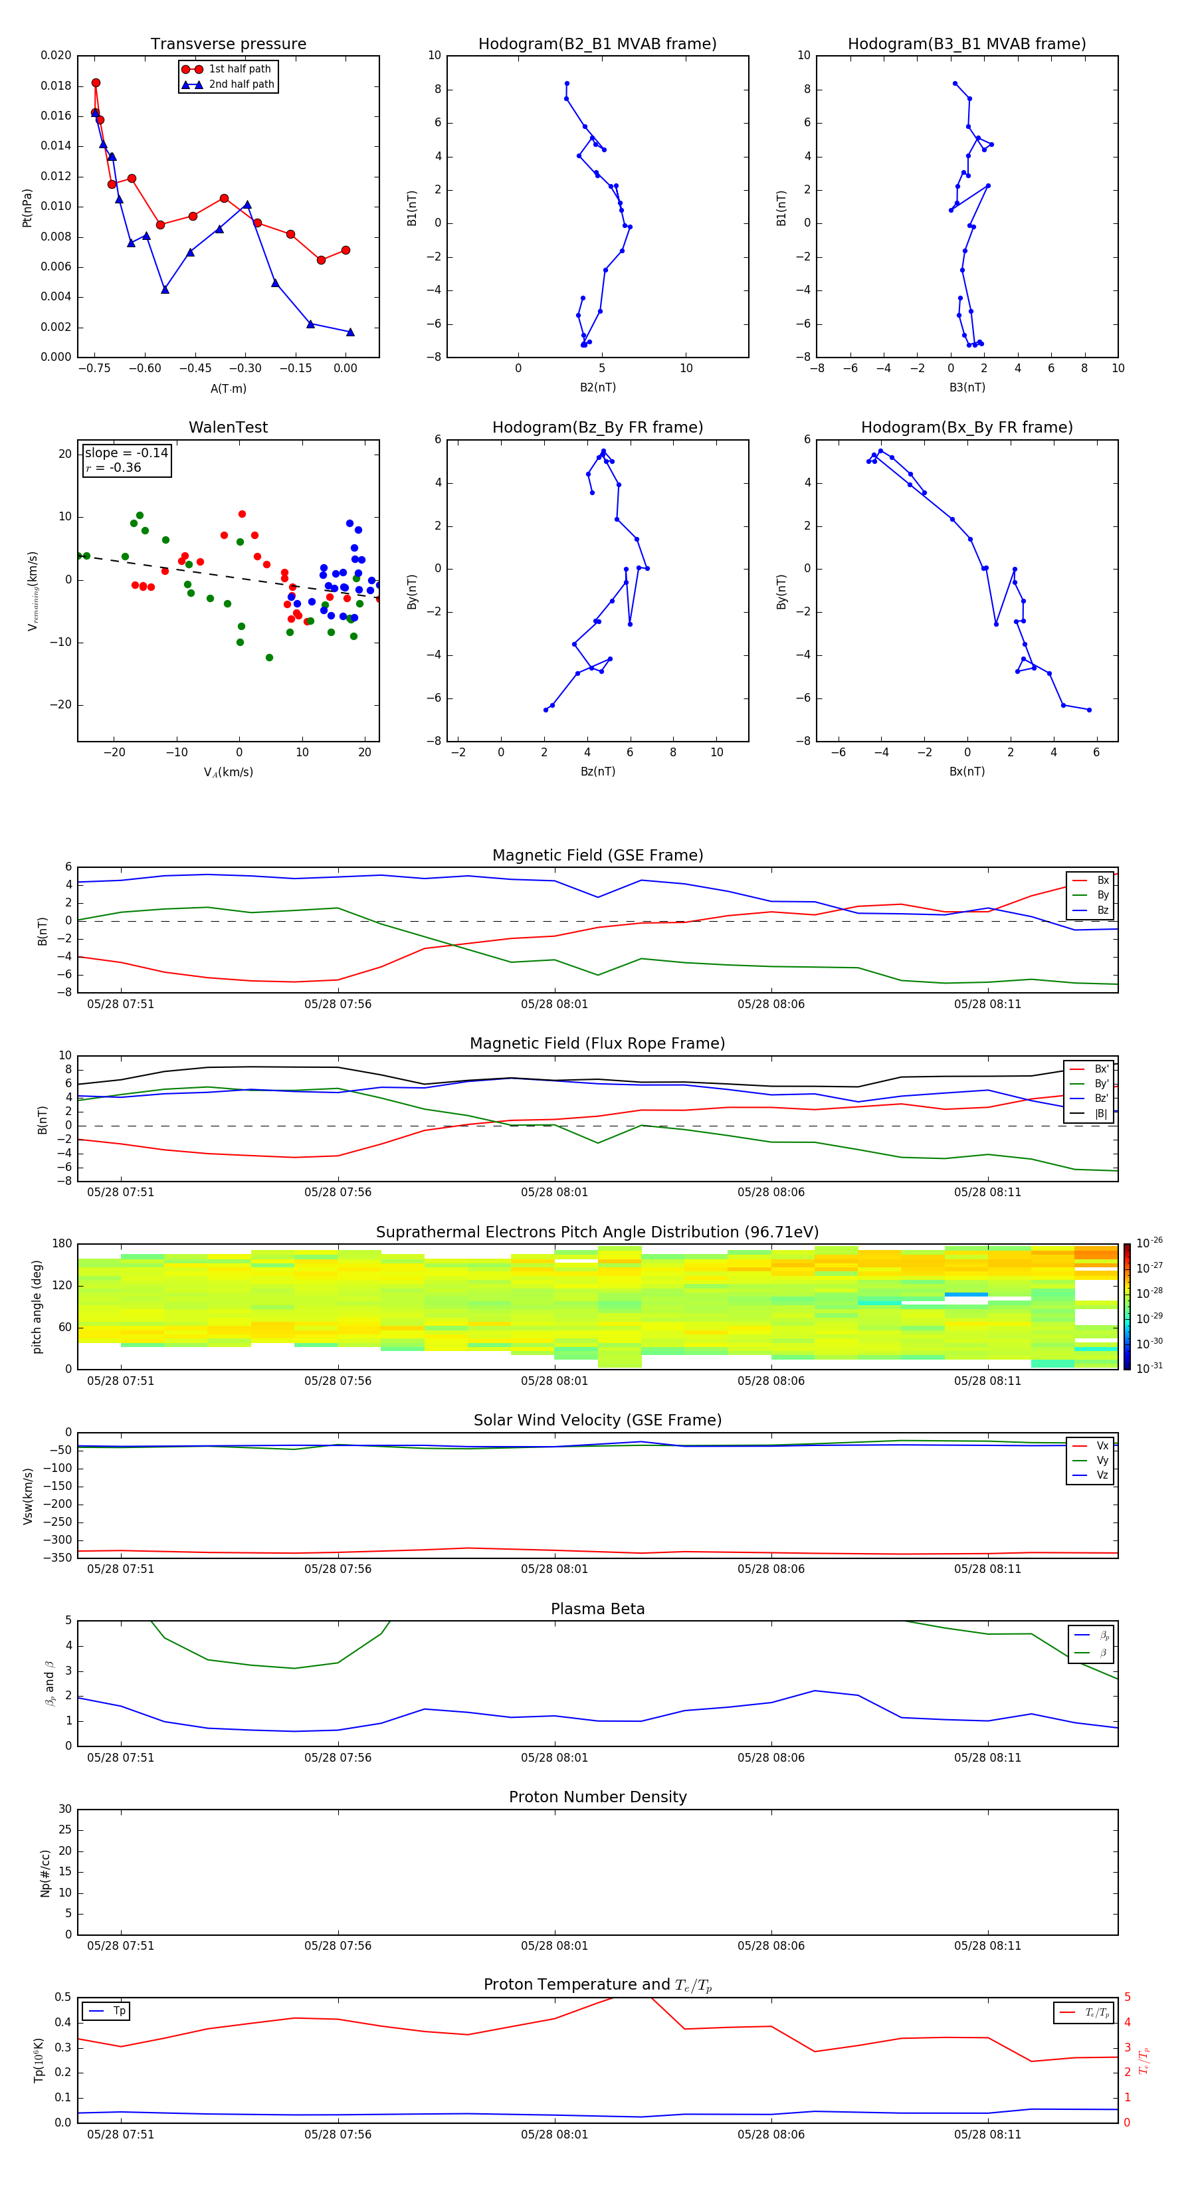
Task: Click the "Plasma Beta" plot title
Action: pos(597,1610)
